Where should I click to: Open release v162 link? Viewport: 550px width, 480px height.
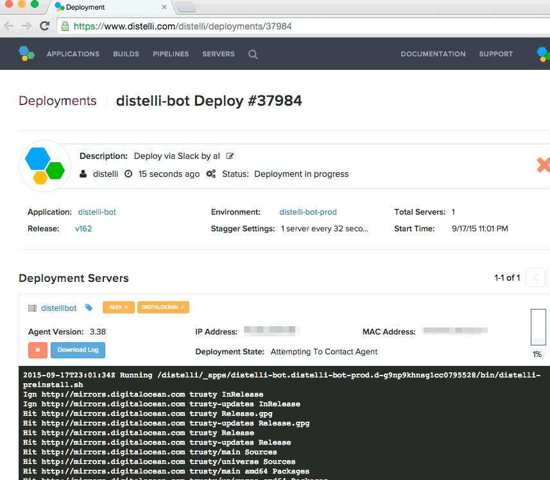pos(83,229)
